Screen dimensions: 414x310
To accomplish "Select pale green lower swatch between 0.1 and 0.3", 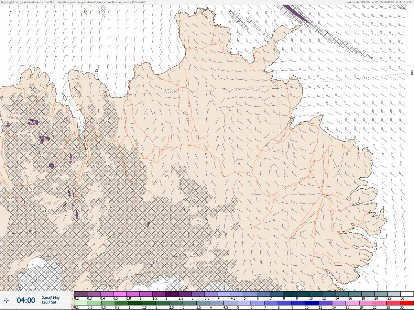I will [81, 303].
